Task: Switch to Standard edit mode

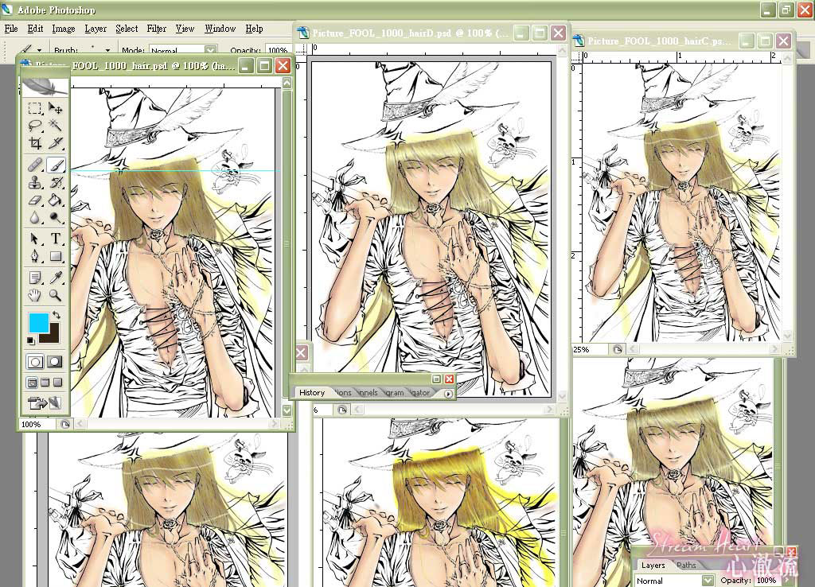Action: tap(35, 362)
